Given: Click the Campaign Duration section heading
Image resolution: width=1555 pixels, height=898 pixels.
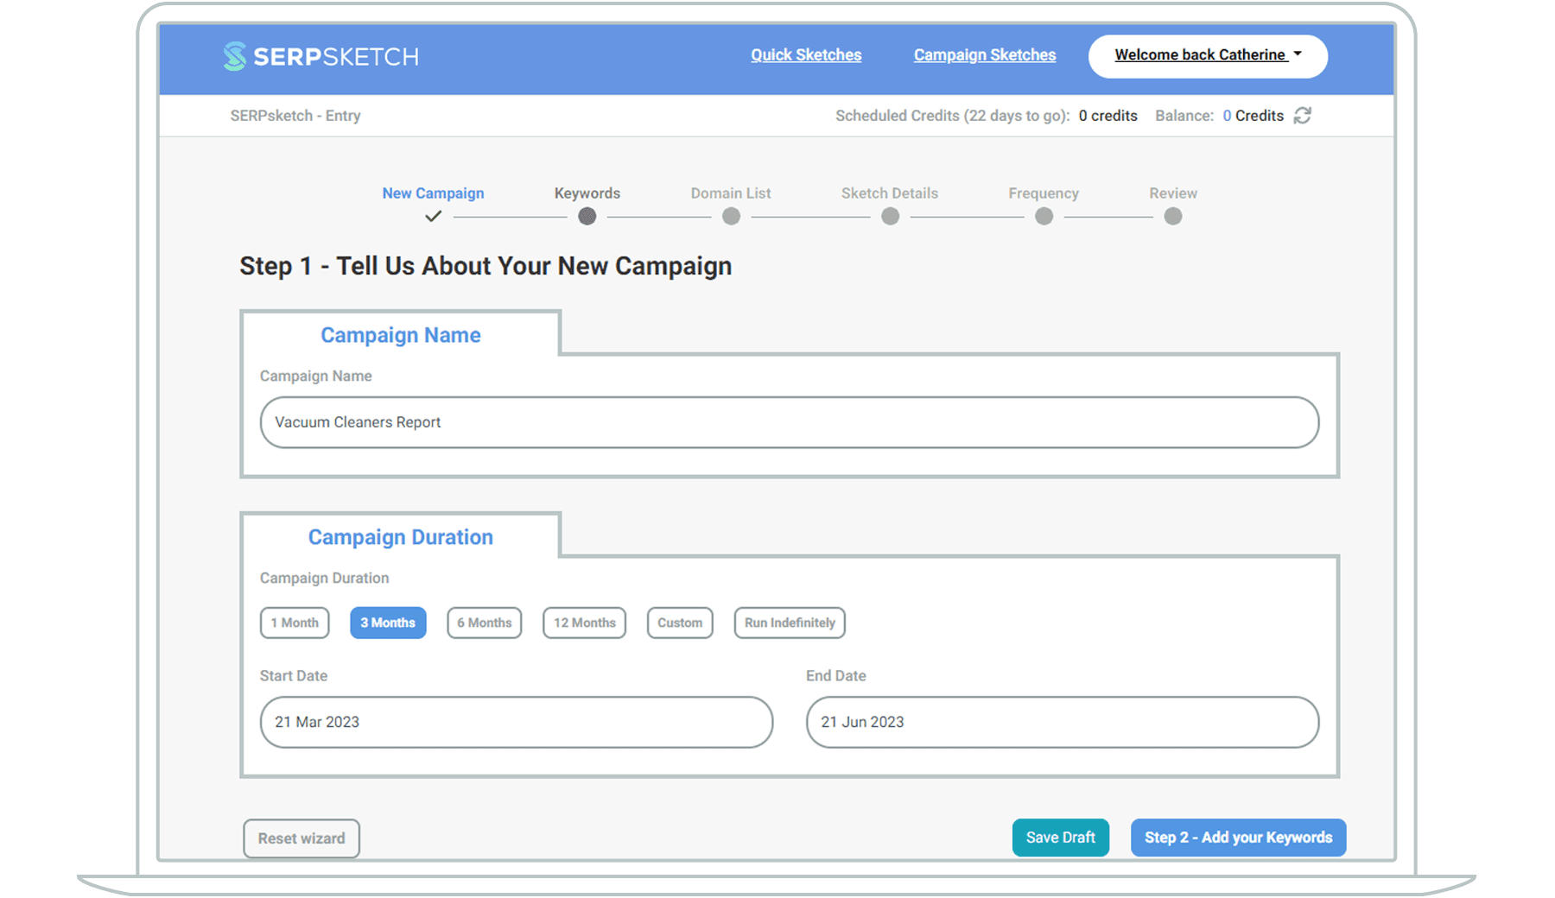Looking at the screenshot, I should pyautogui.click(x=401, y=537).
